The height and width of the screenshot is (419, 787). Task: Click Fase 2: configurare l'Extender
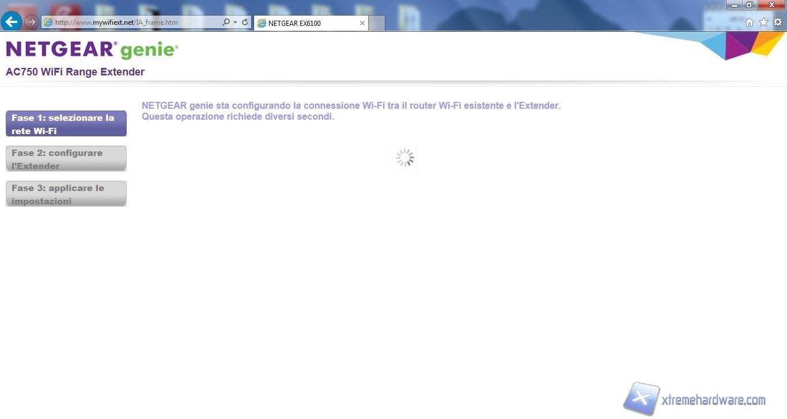(66, 159)
